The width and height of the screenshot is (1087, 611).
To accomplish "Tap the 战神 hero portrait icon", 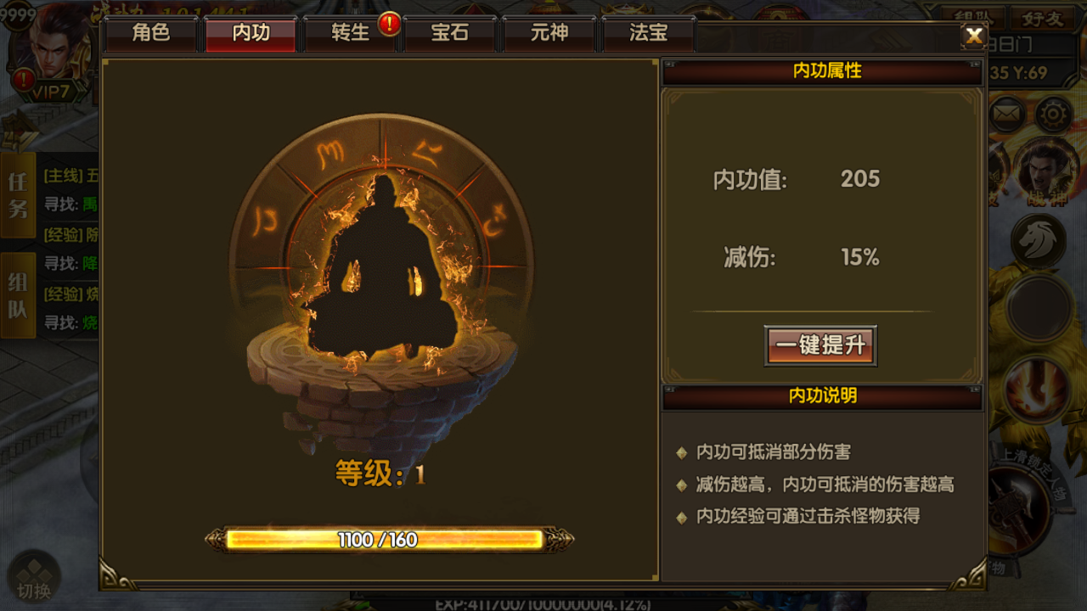I will 1043,172.
